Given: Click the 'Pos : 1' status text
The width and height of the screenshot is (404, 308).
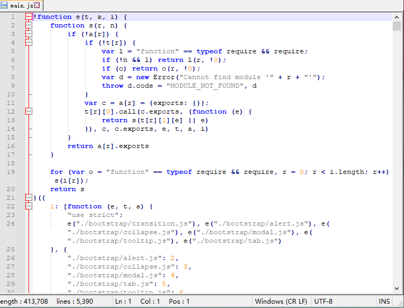Looking at the screenshot, I should tap(179, 302).
